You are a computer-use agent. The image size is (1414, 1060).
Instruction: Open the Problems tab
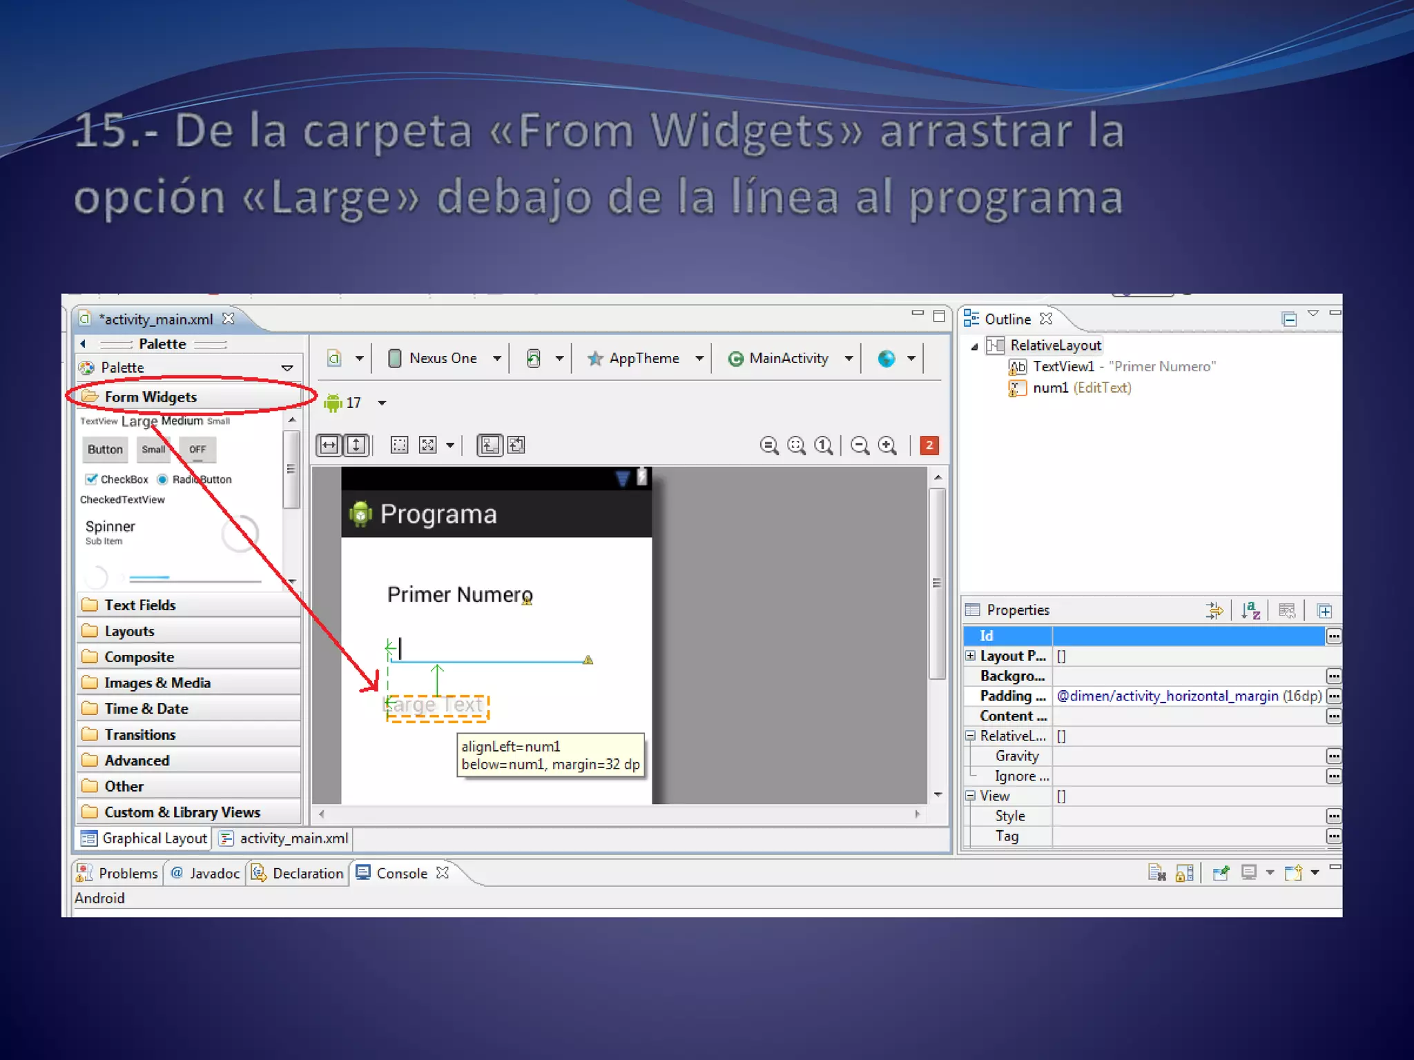pos(118,873)
